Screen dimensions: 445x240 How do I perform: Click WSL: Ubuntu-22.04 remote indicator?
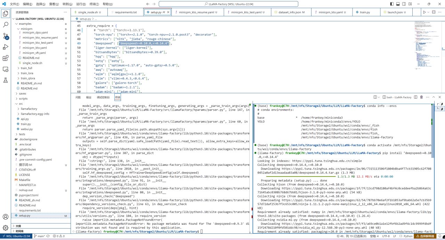tap(16, 236)
